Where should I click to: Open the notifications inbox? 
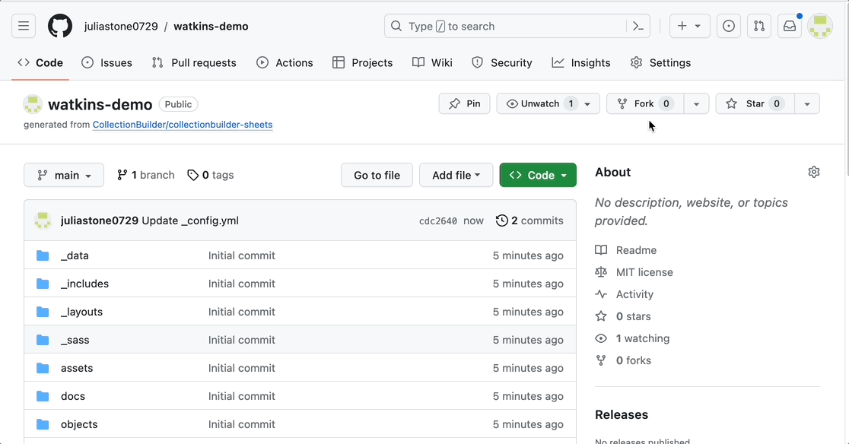point(789,26)
